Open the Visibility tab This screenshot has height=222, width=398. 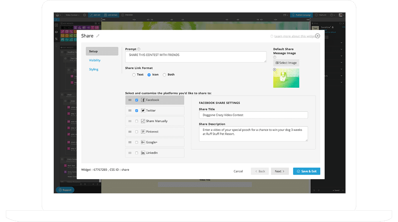(95, 60)
